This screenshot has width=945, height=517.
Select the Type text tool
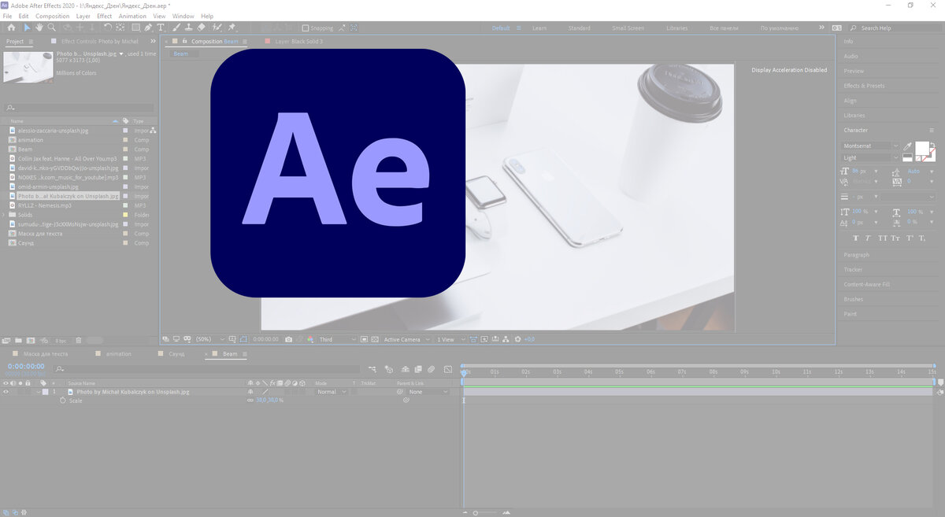(x=161, y=28)
